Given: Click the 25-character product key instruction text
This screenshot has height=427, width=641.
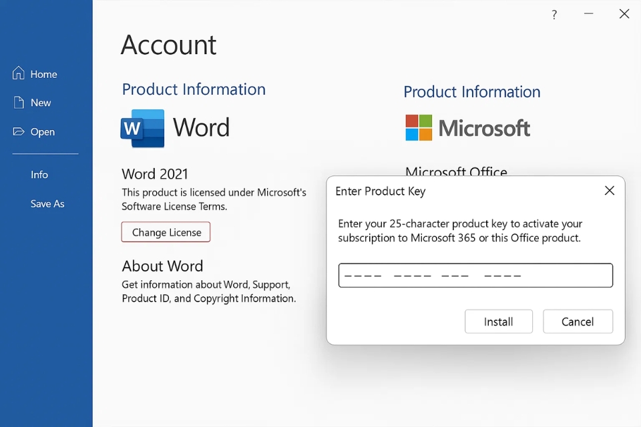Looking at the screenshot, I should [460, 231].
